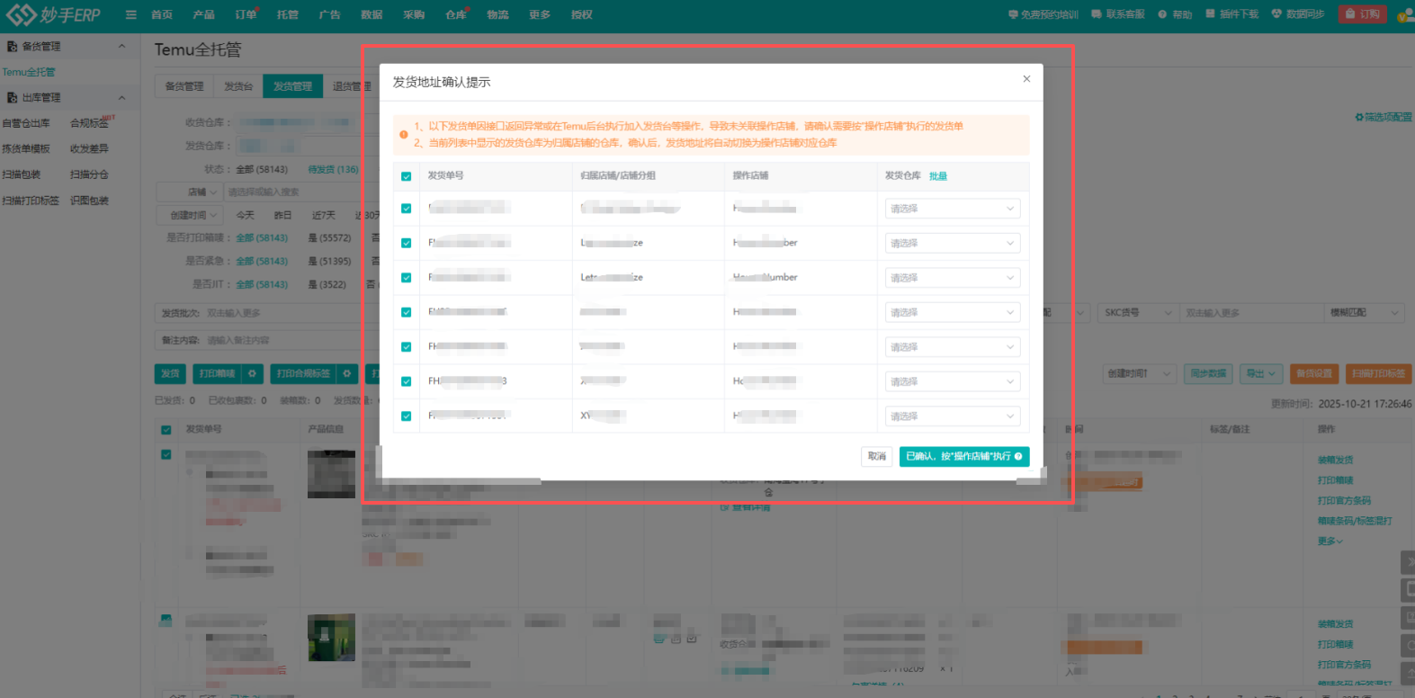Click the 妙手ERP logo
This screenshot has height=698, width=1415.
point(54,14)
